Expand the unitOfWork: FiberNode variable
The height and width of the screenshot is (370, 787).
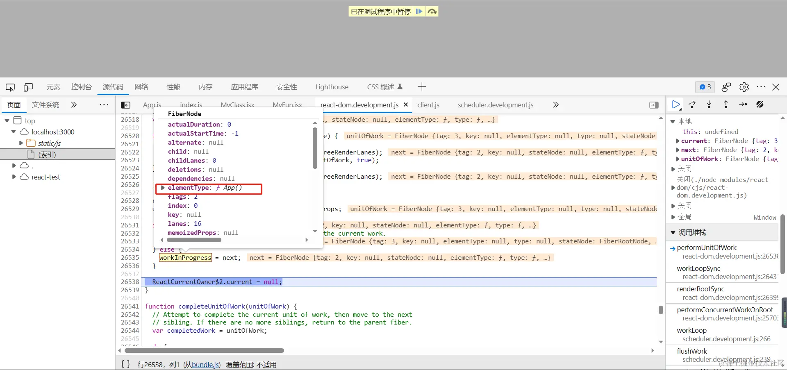tap(678, 159)
